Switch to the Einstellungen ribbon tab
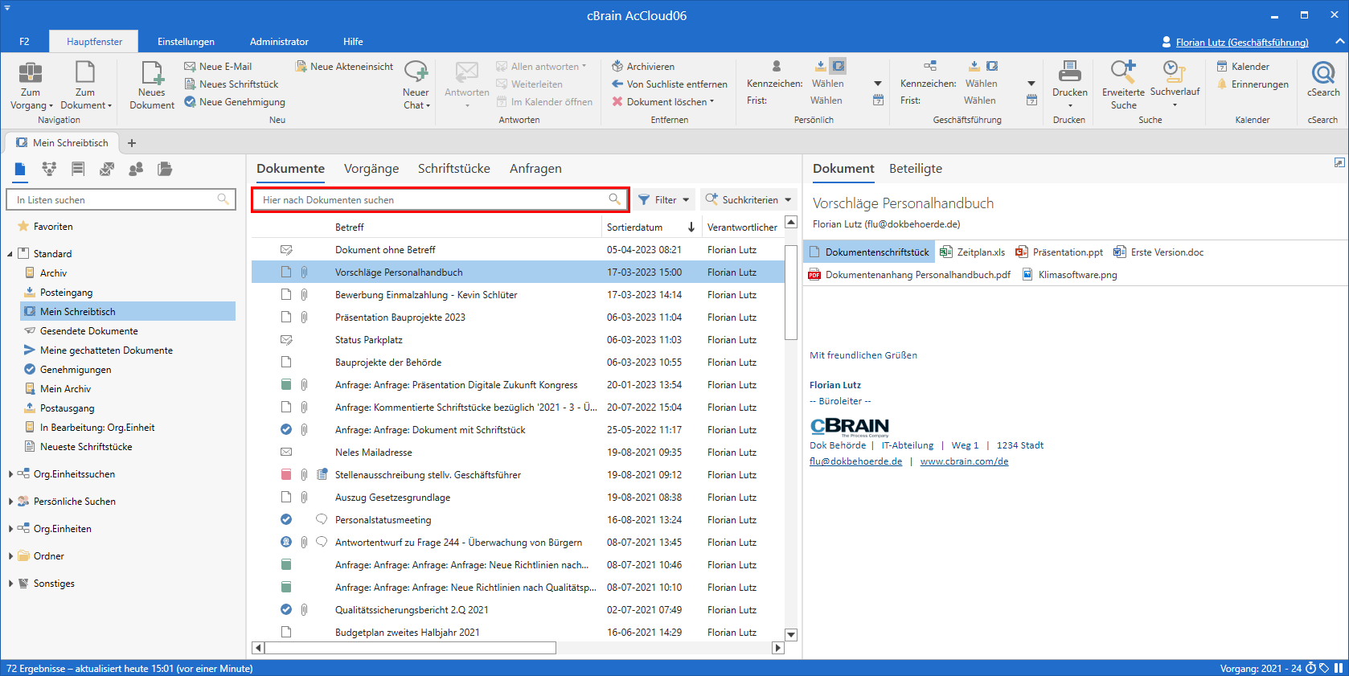This screenshot has width=1349, height=676. tap(186, 42)
